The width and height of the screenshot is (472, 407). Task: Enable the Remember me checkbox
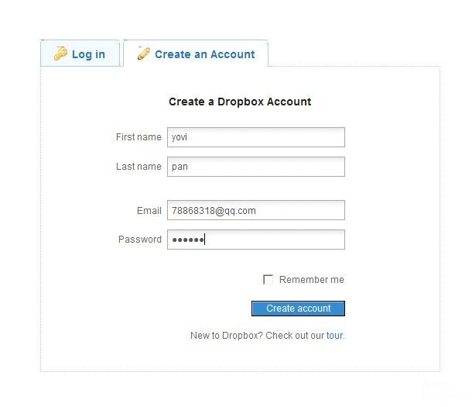pyautogui.click(x=268, y=279)
